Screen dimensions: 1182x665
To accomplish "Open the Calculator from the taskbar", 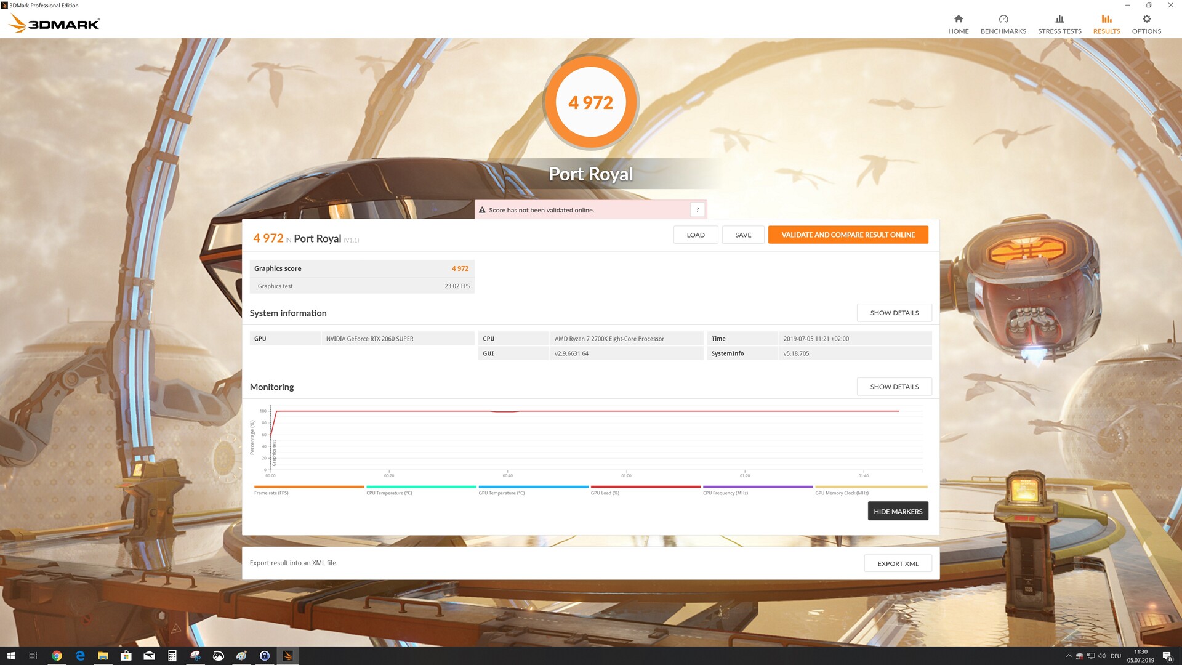I will coord(172,656).
